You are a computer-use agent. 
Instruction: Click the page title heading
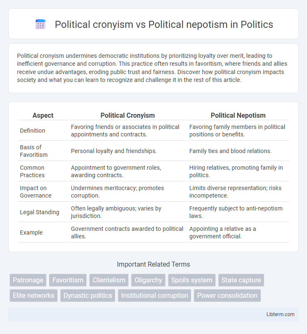point(164,24)
